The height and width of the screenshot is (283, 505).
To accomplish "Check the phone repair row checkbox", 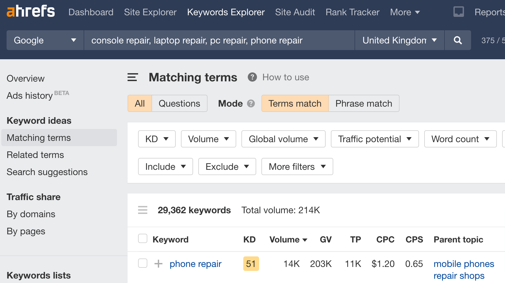I will [x=143, y=263].
